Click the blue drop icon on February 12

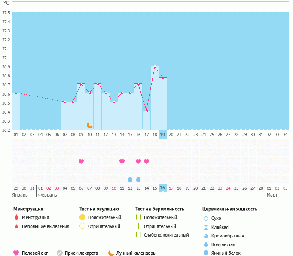click(x=130, y=179)
